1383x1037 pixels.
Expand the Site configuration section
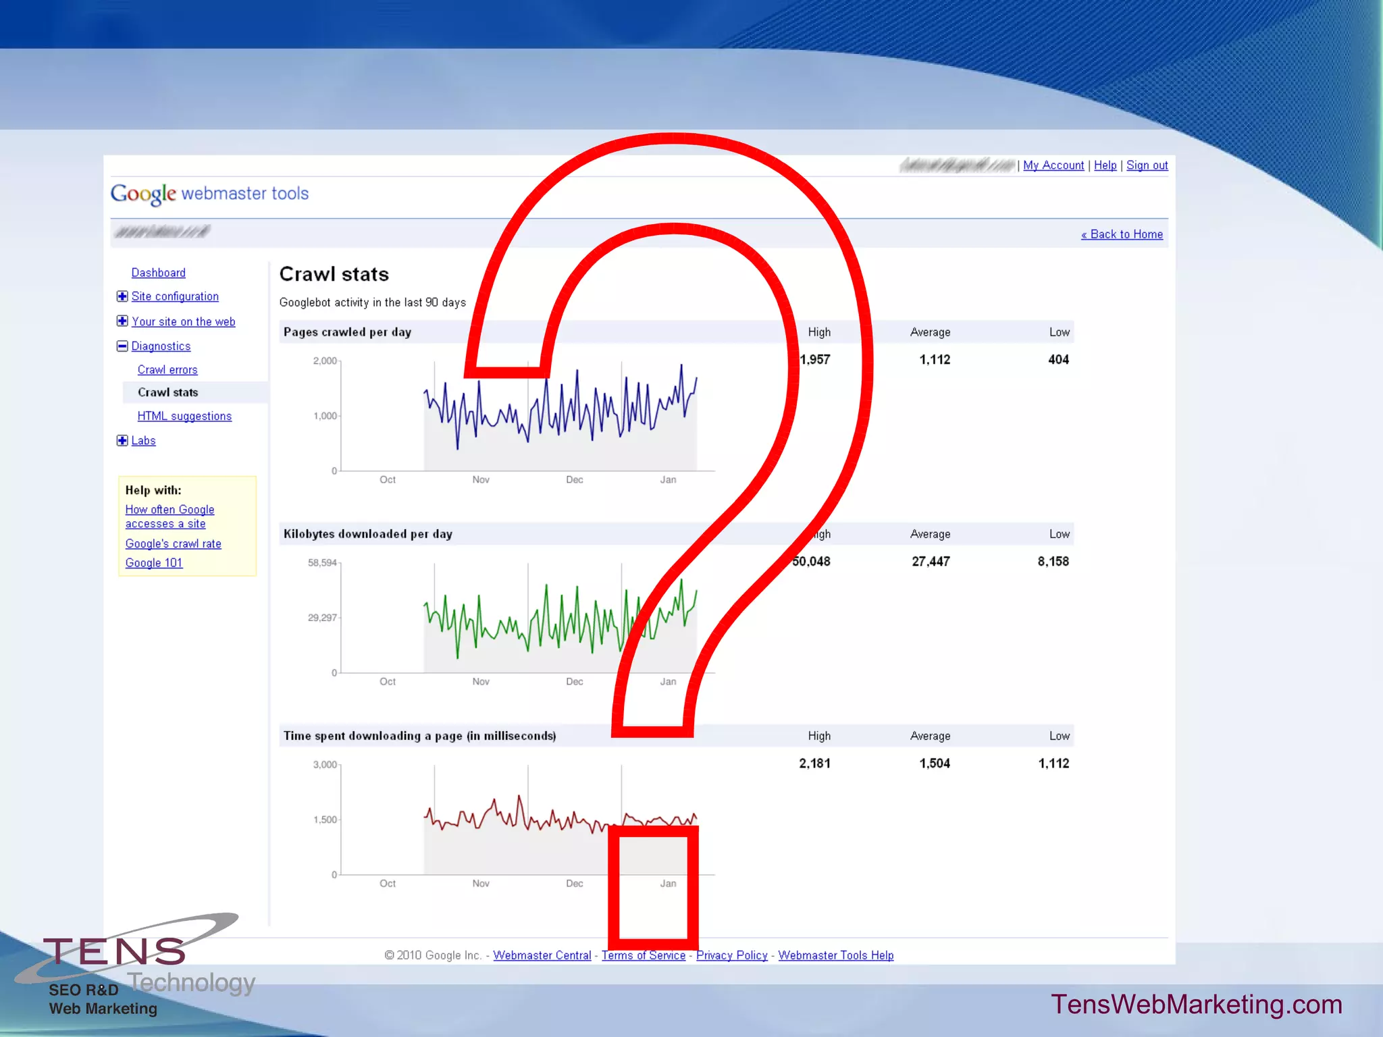[122, 296]
